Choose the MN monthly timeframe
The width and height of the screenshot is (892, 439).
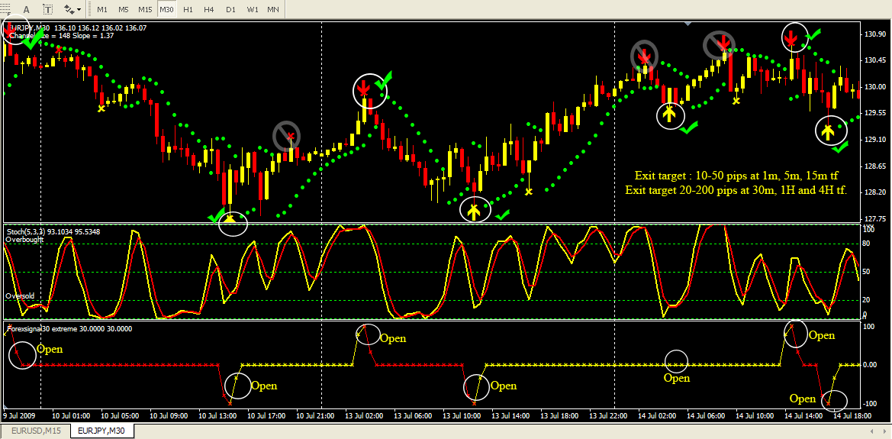pos(273,9)
